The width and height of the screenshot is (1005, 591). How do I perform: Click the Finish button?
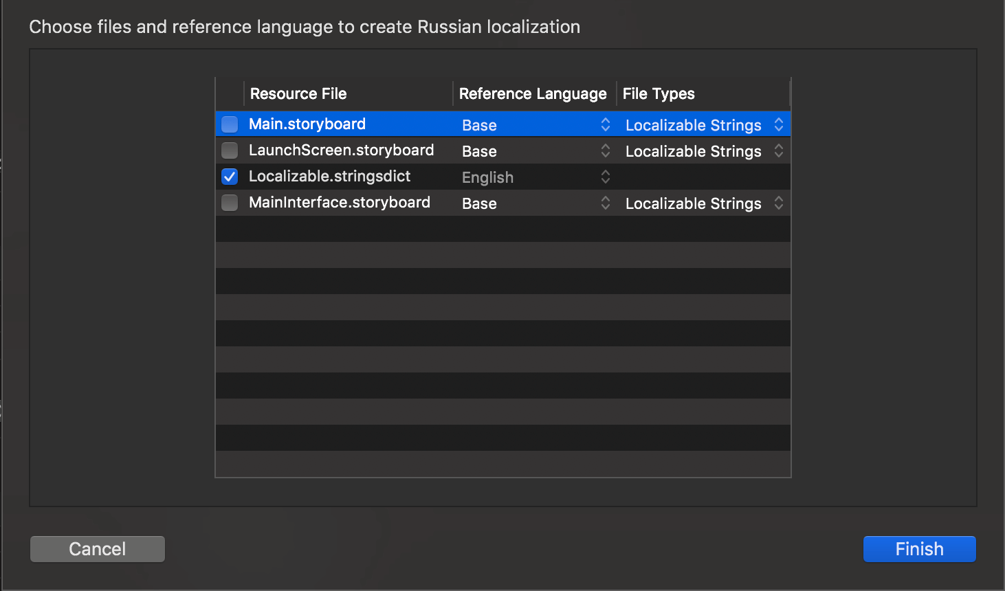(919, 549)
